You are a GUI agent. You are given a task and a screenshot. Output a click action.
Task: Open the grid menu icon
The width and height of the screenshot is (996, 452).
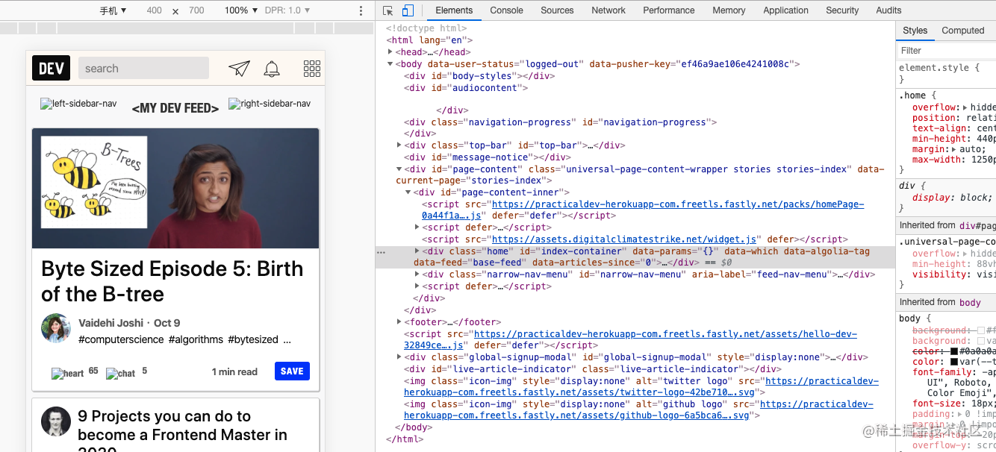pos(312,69)
